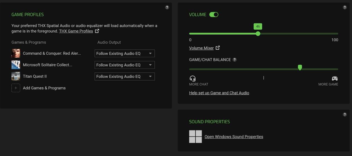Click the Titan Quest II entry name
The width and height of the screenshot is (352, 156).
tap(35, 76)
